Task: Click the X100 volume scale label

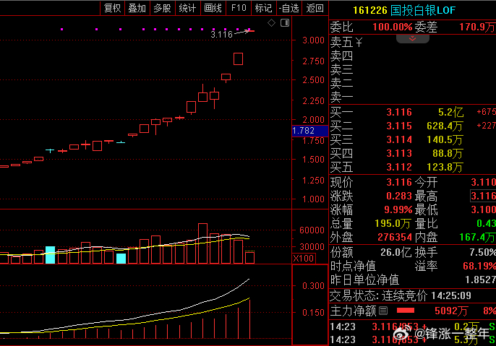Action: 304,258
